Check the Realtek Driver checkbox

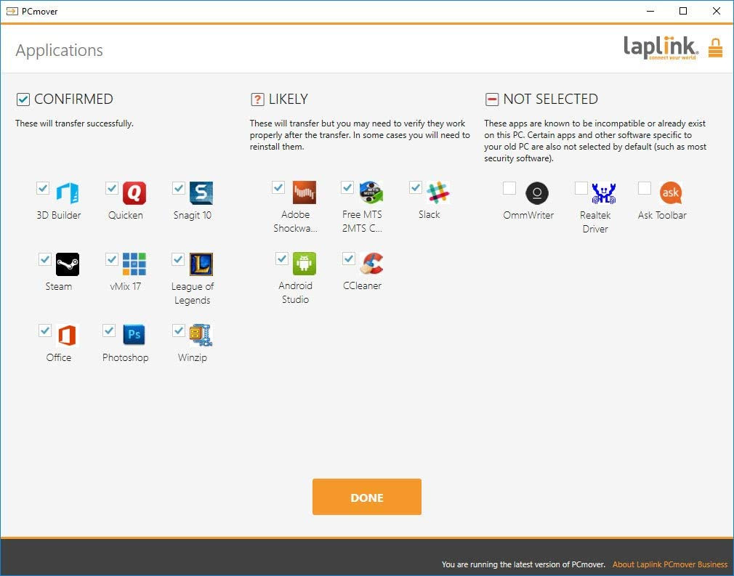pos(580,187)
